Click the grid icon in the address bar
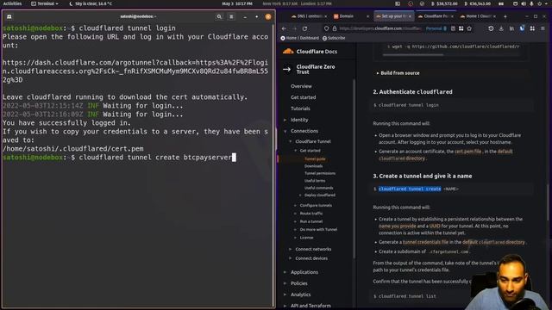 (x=461, y=28)
